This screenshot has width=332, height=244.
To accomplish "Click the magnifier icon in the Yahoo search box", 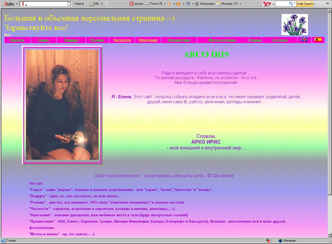I will 290,3.
